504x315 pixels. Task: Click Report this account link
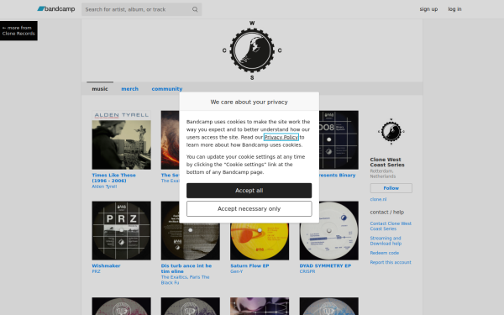(x=391, y=262)
